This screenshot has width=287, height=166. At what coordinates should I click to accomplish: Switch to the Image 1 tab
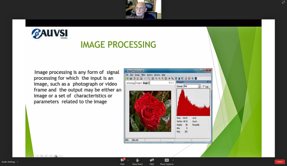(139, 83)
